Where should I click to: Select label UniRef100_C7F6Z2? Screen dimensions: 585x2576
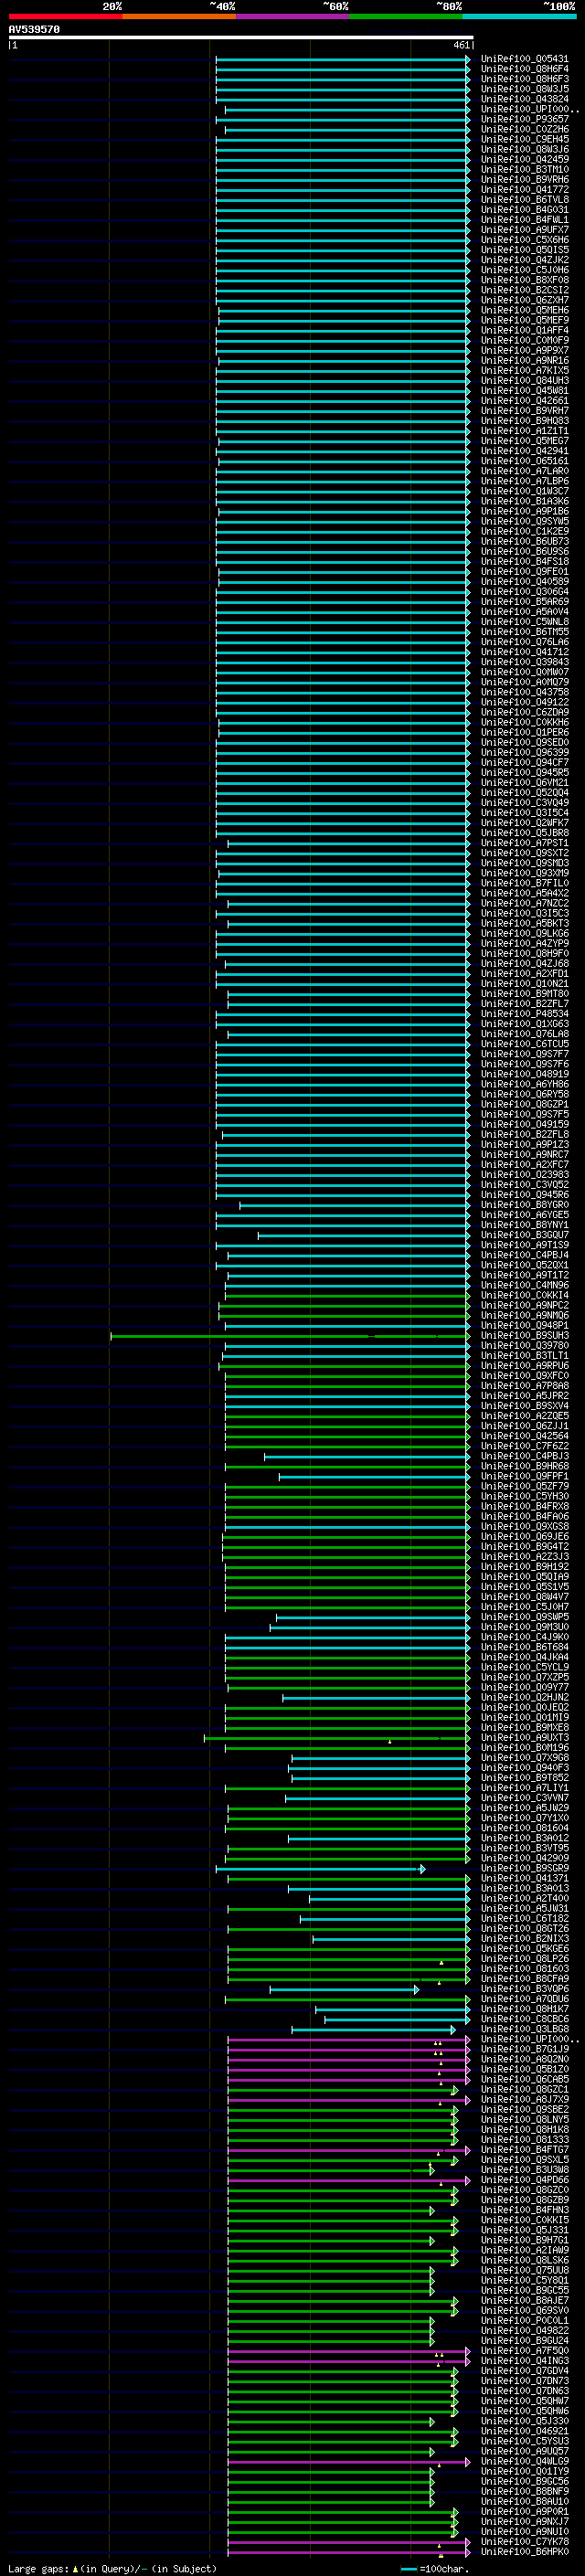(x=524, y=1446)
